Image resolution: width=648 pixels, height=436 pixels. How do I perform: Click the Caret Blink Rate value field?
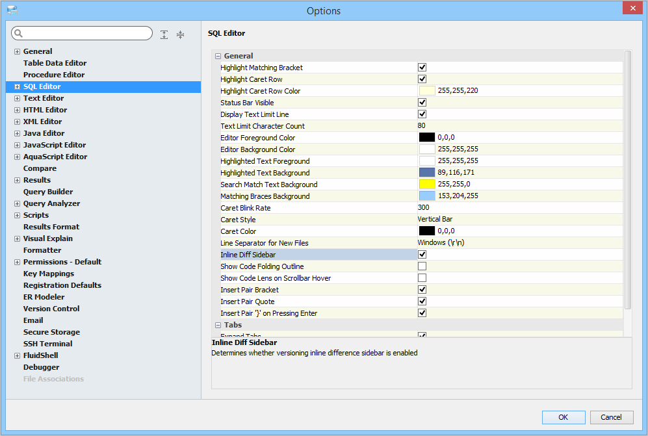coord(519,208)
